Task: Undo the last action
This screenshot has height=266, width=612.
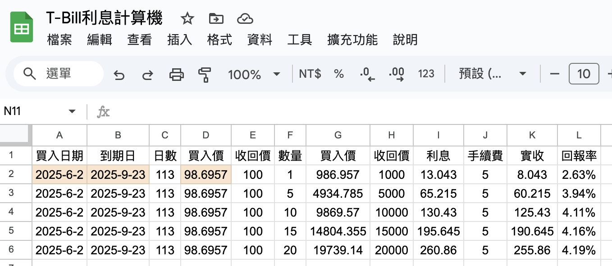Action: 119,75
